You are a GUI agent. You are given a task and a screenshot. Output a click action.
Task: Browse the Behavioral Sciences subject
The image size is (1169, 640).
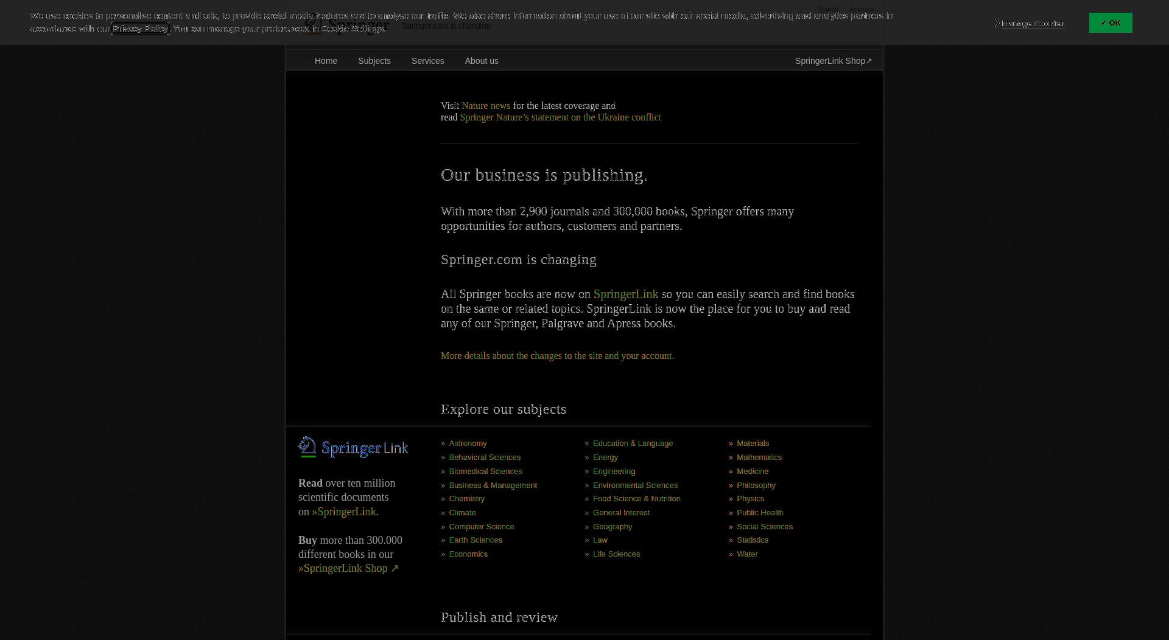click(485, 457)
